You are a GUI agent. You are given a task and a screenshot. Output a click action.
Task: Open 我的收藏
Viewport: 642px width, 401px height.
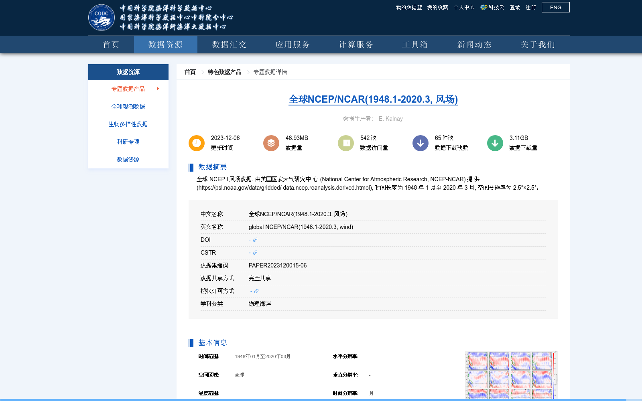[x=437, y=7]
